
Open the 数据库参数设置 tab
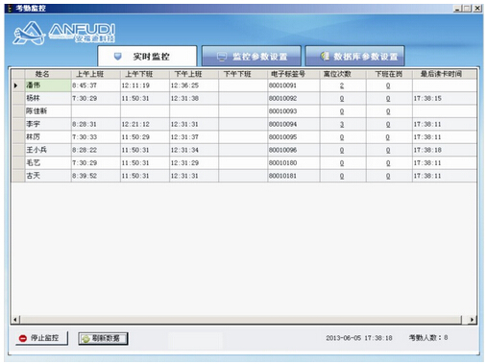tap(354, 57)
